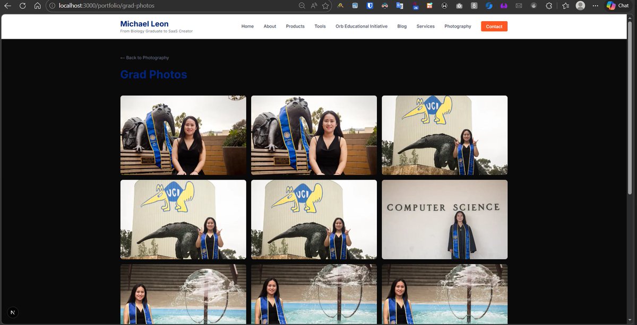Screen dimensions: 637x325
Task: Open the circular W extension icon
Action: (x=444, y=6)
